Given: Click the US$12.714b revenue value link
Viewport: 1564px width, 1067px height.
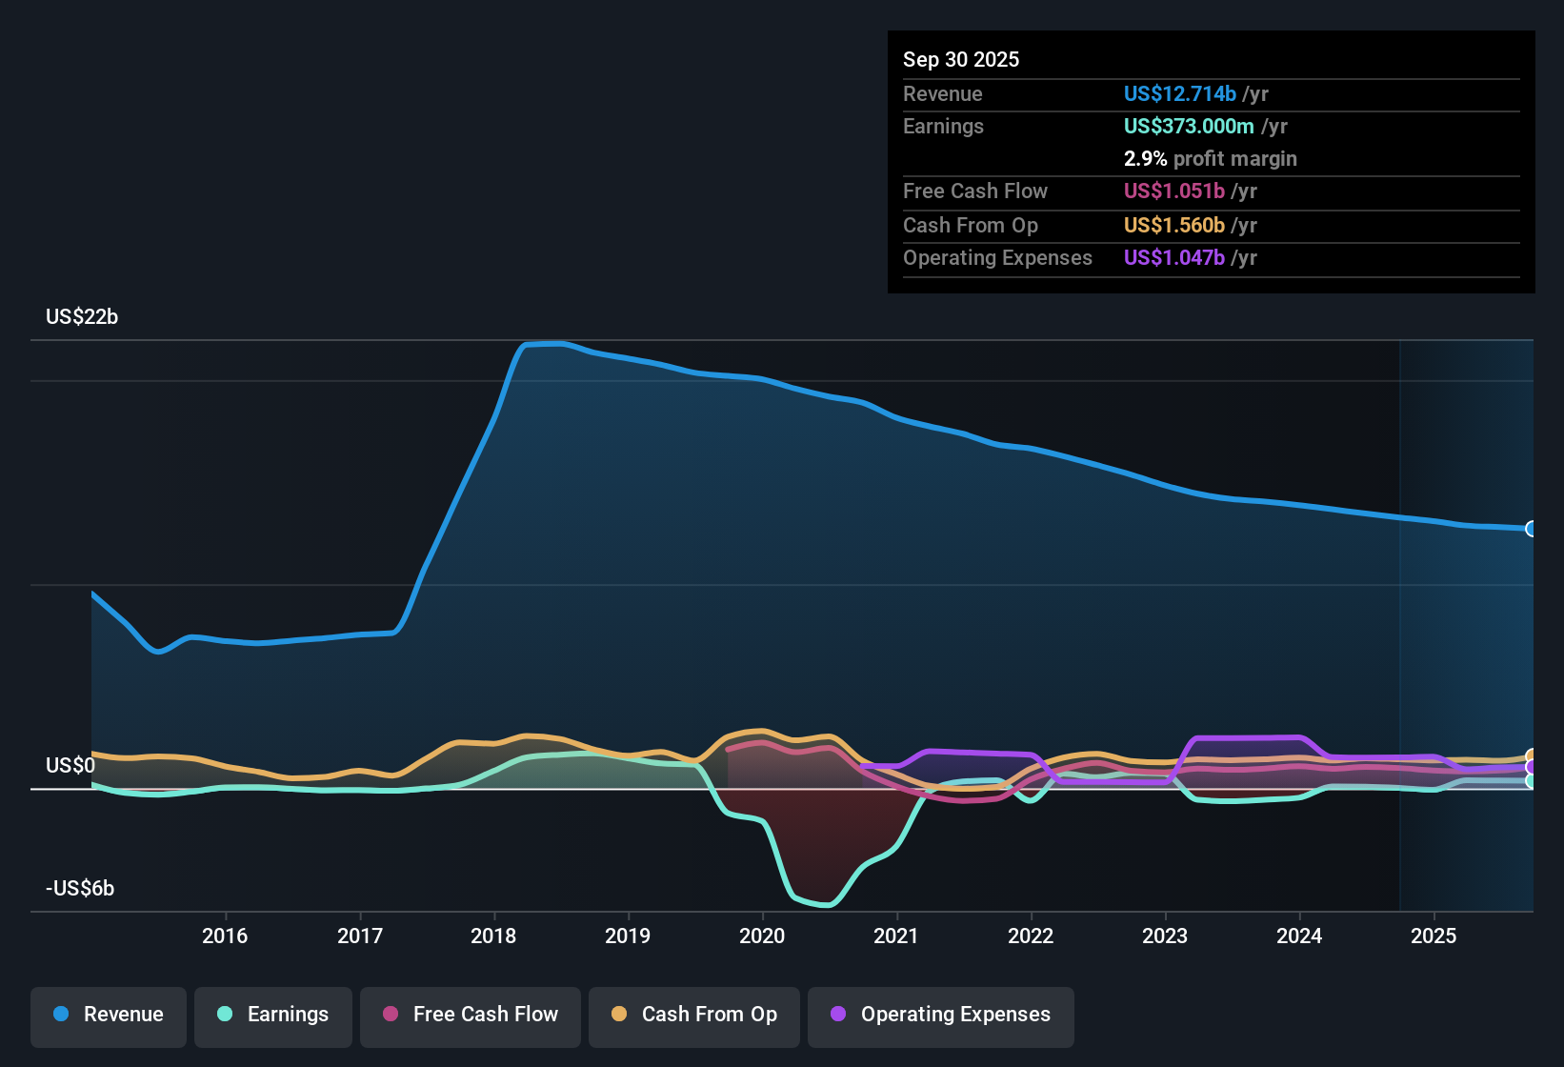Looking at the screenshot, I should [1178, 93].
